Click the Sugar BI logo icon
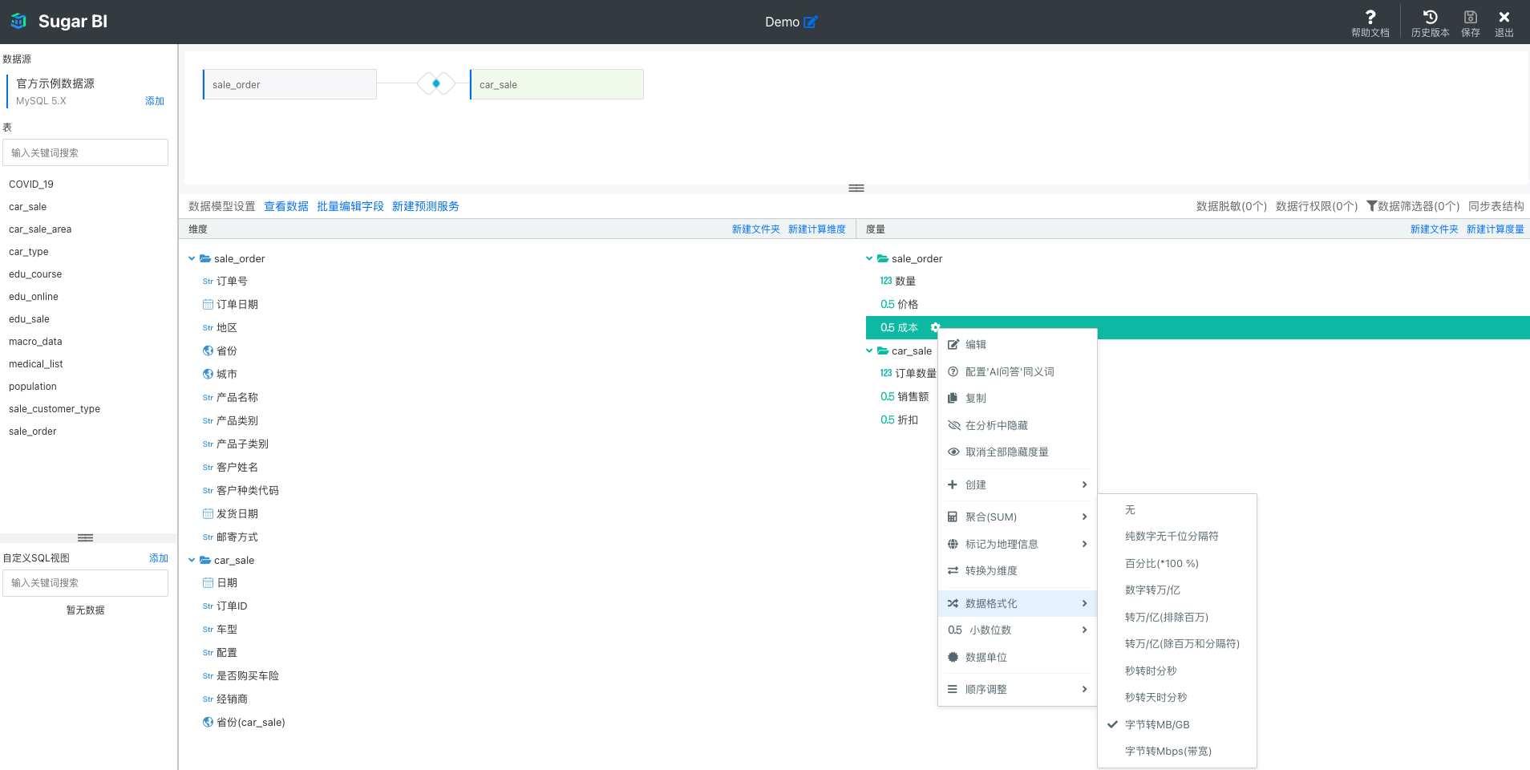The width and height of the screenshot is (1530, 770). 18,22
